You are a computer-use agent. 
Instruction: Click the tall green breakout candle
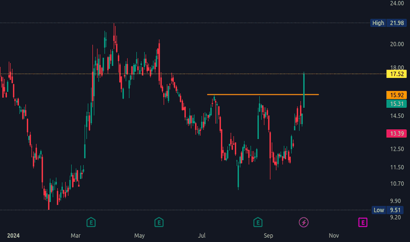point(304,90)
